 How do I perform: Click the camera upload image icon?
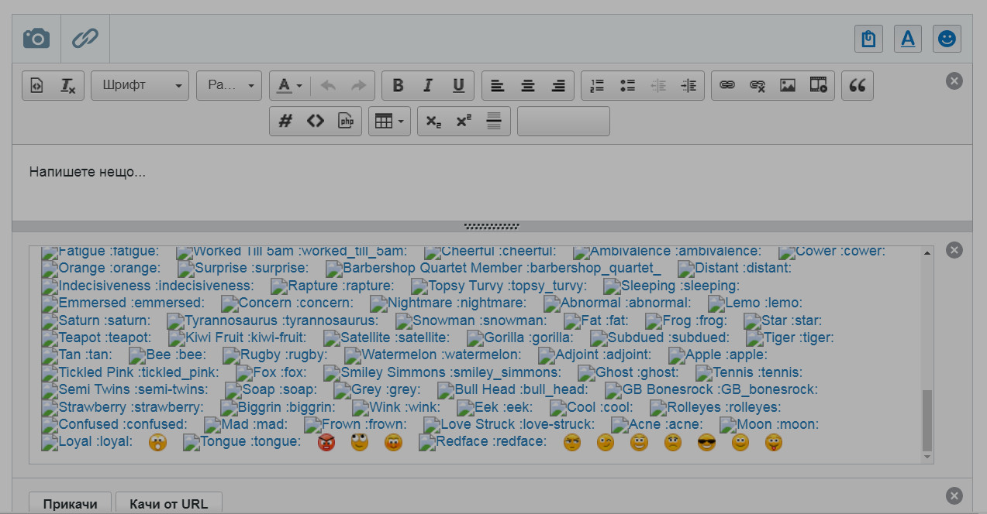(36, 38)
